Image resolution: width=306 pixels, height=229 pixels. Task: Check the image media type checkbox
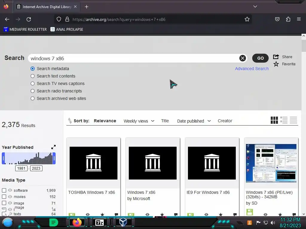[4, 203]
